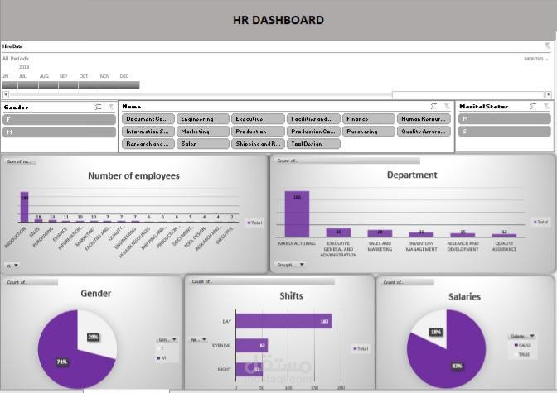Select Information S... in the Name slicer
The width and height of the screenshot is (557, 393).
(148, 132)
